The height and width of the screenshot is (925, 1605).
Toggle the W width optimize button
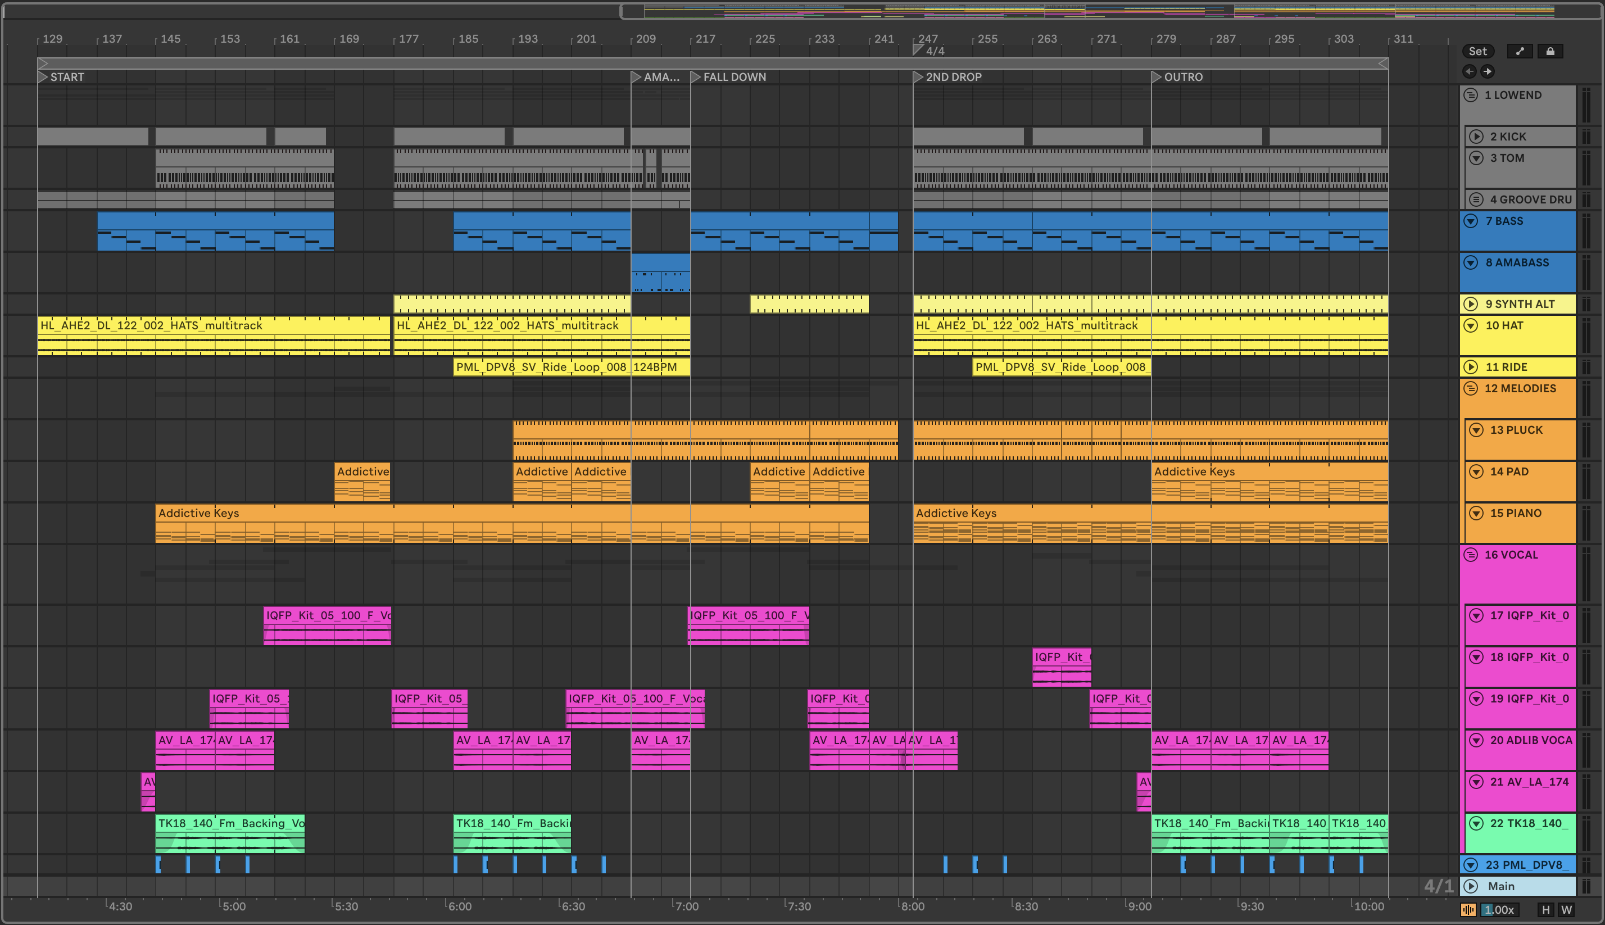[x=1566, y=910]
